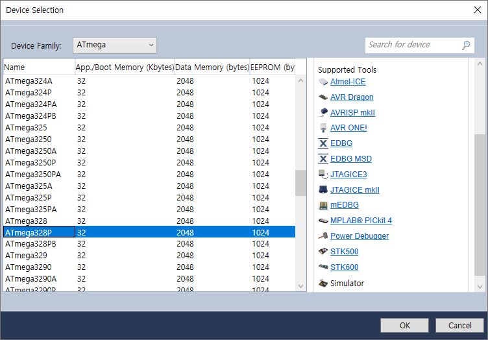The width and height of the screenshot is (488, 340).
Task: Click device list scroll down arrow
Action: 300,286
